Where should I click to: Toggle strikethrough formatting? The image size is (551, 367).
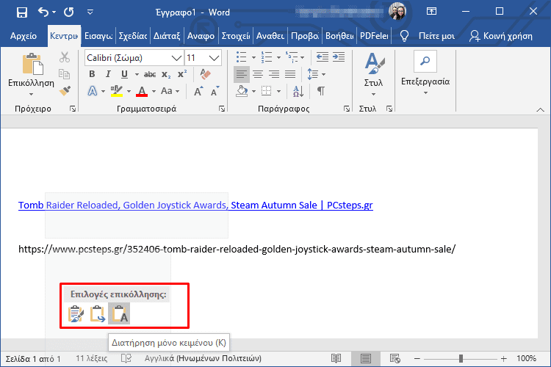pos(150,74)
